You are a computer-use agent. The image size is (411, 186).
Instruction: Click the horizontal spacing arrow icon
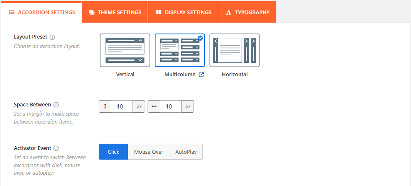coord(154,107)
